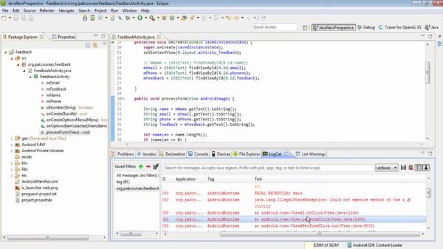Open the Android SDK Manager toolbar icon

(85, 18)
